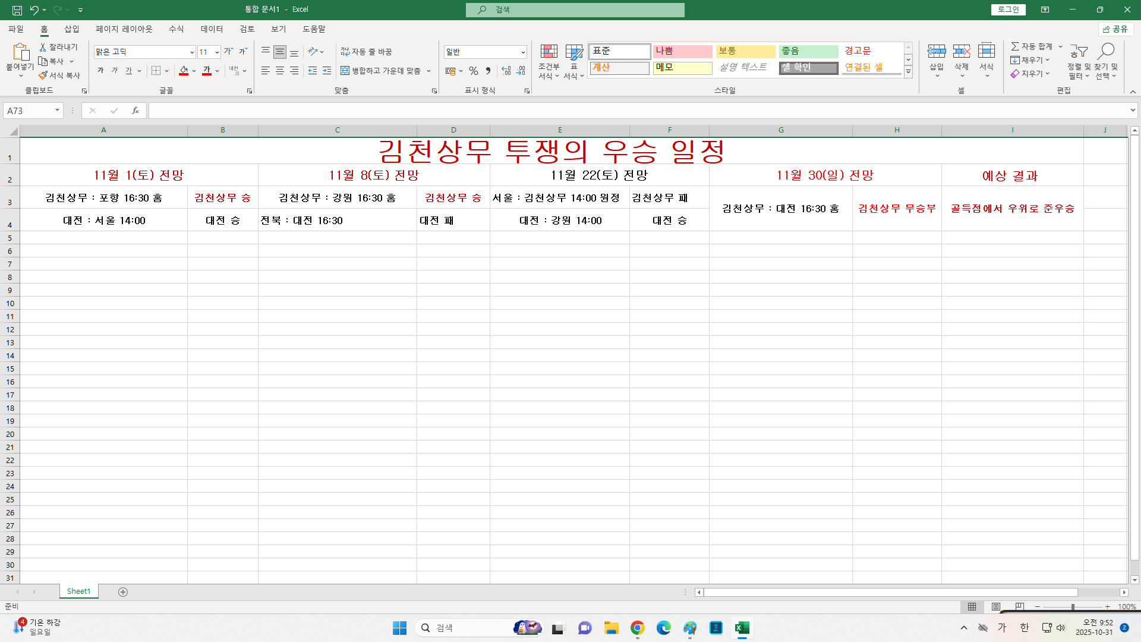Click the Format cells (서식) icon
This screenshot has width=1141, height=642.
coord(986,52)
